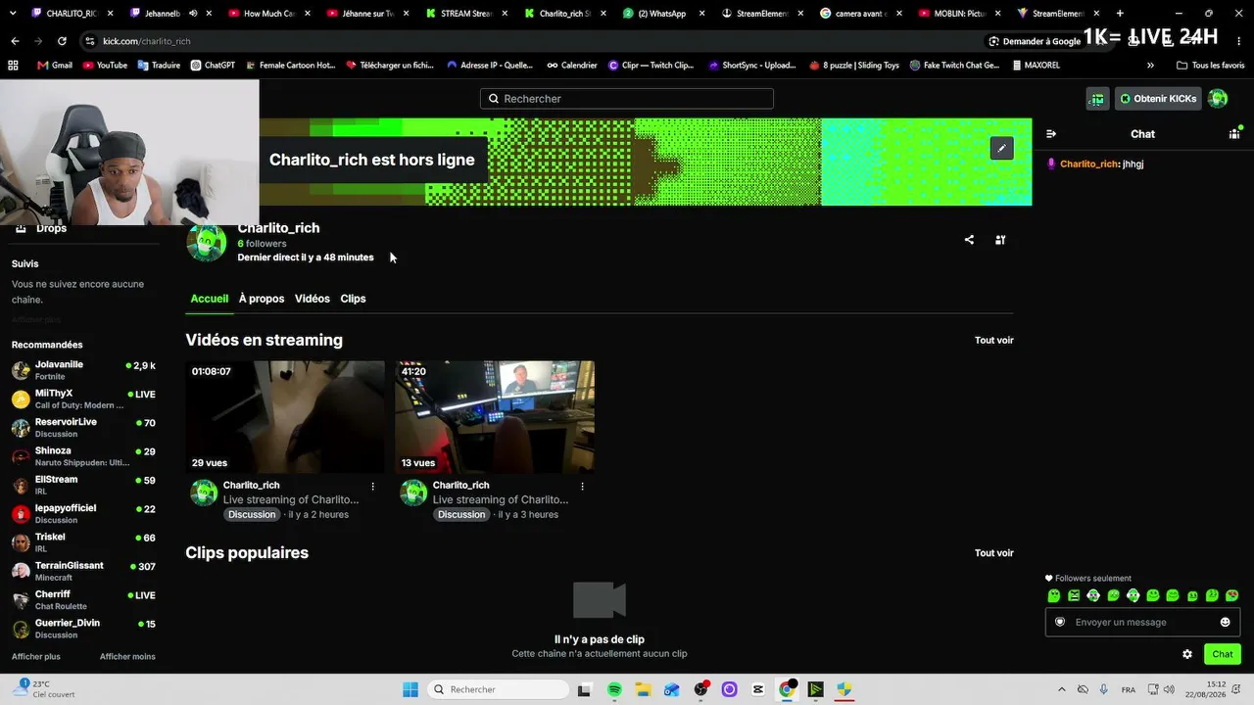
Task: Switch to the WhatsApp browser tab
Action: click(x=661, y=14)
